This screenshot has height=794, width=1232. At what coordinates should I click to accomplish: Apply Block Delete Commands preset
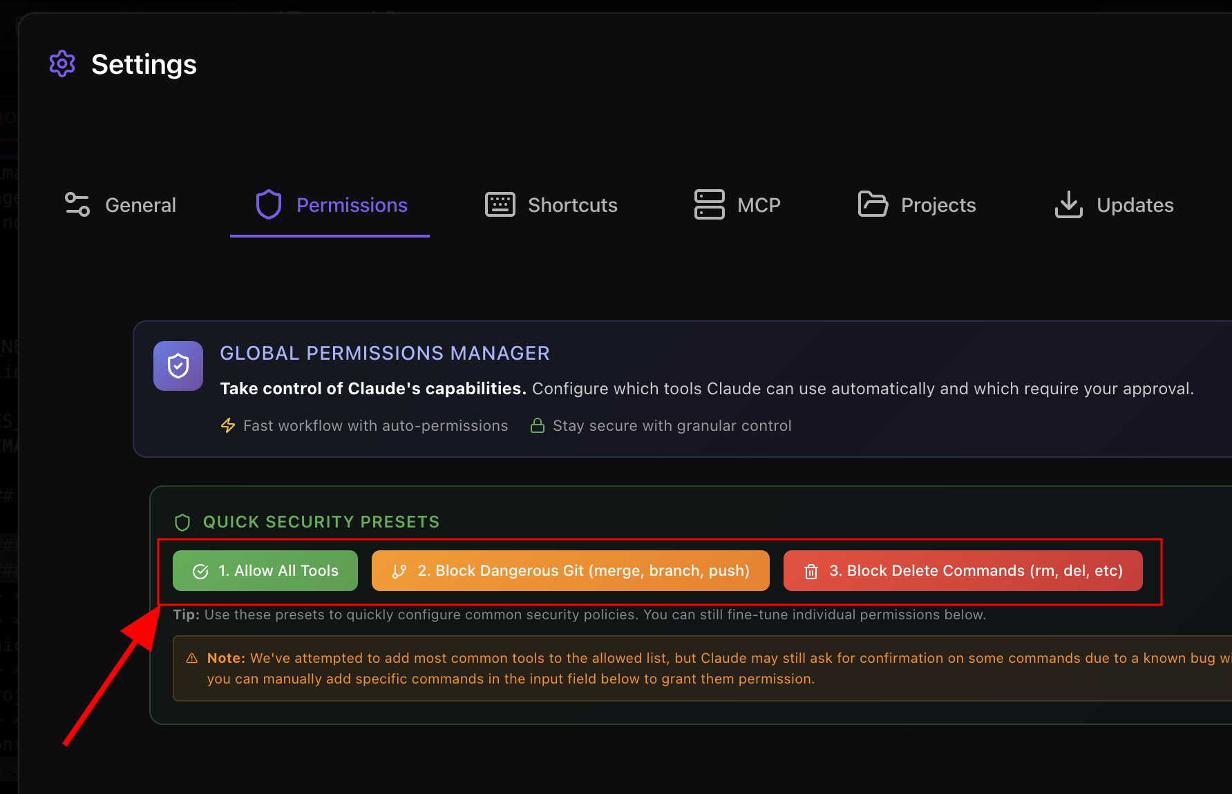(x=963, y=570)
